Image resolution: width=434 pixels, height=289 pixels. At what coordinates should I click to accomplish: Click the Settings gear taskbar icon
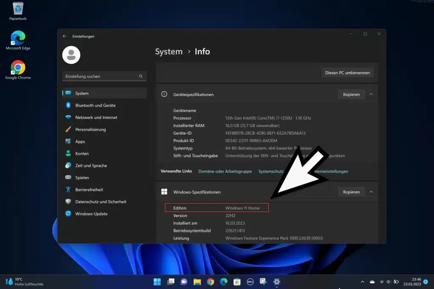277,282
